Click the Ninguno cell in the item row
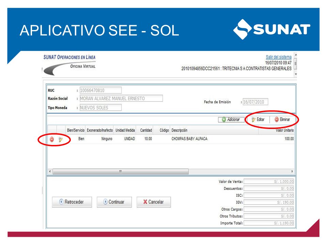 [x=107, y=139]
